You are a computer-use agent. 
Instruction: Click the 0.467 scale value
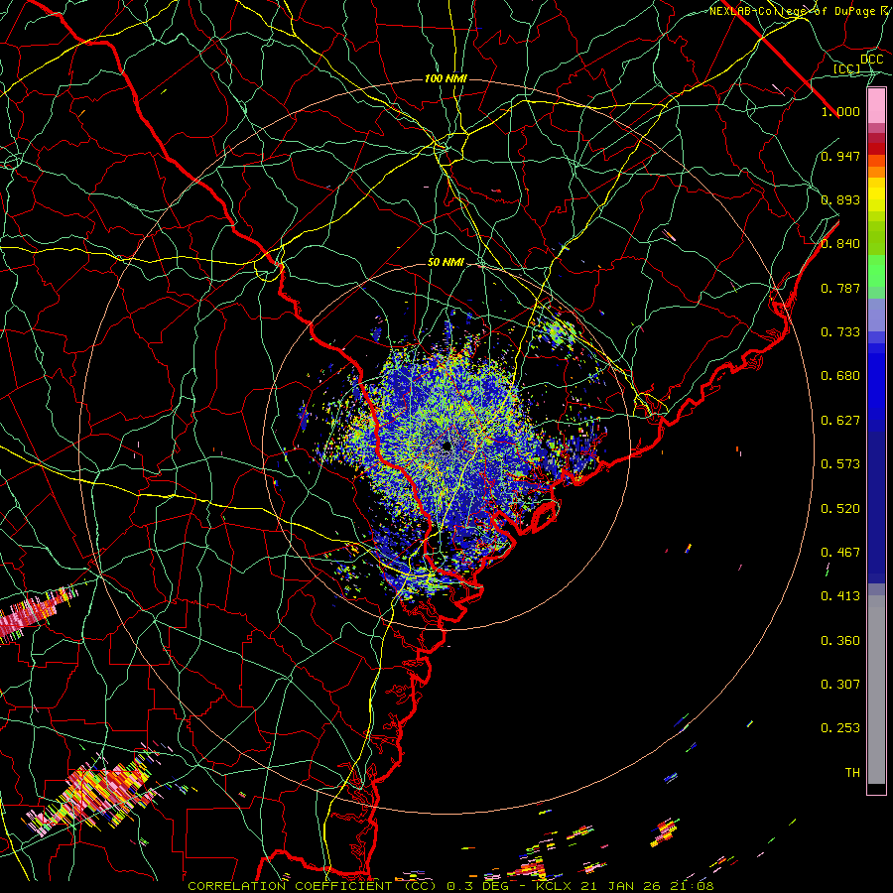840,553
